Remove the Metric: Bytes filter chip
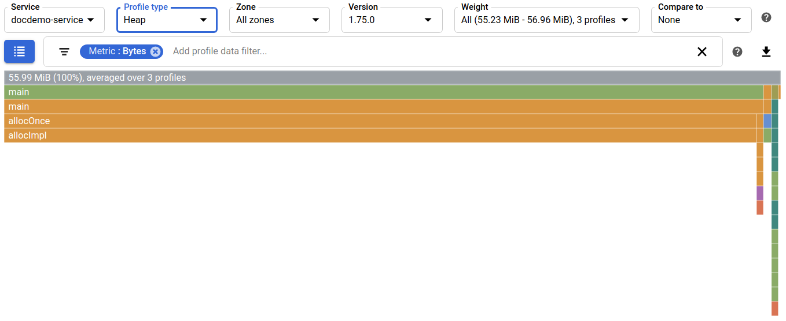 pyautogui.click(x=155, y=51)
